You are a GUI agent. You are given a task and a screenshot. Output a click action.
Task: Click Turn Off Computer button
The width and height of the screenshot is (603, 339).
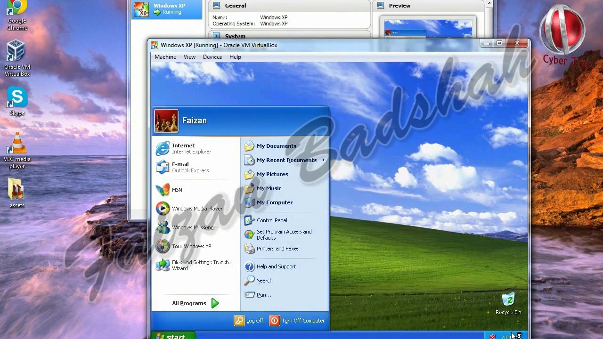coord(297,321)
